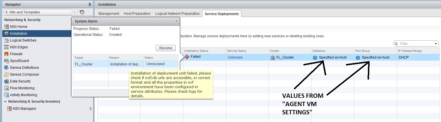
Task: Sort by IP Address Range column
Action: coord(419,51)
